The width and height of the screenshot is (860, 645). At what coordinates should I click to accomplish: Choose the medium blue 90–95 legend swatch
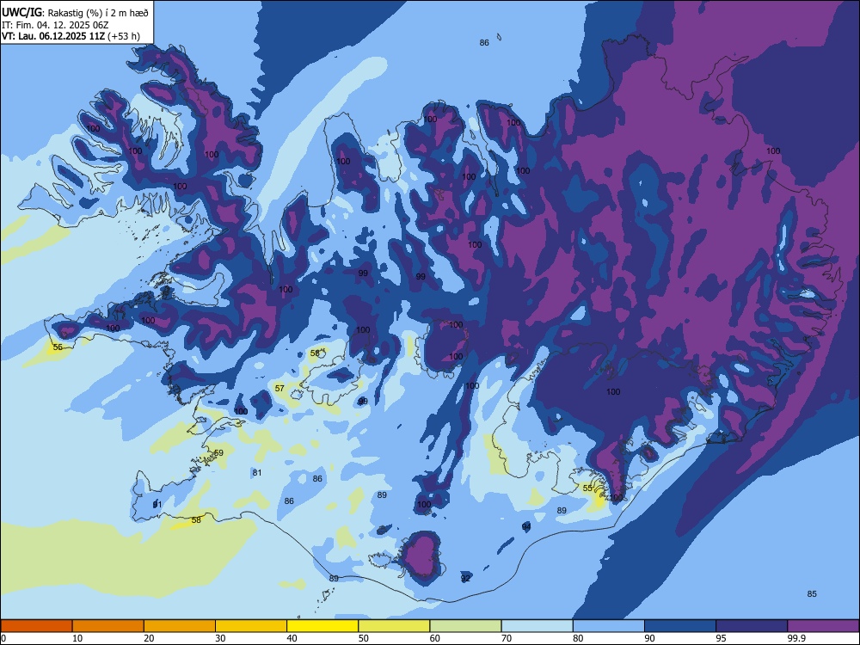click(680, 626)
